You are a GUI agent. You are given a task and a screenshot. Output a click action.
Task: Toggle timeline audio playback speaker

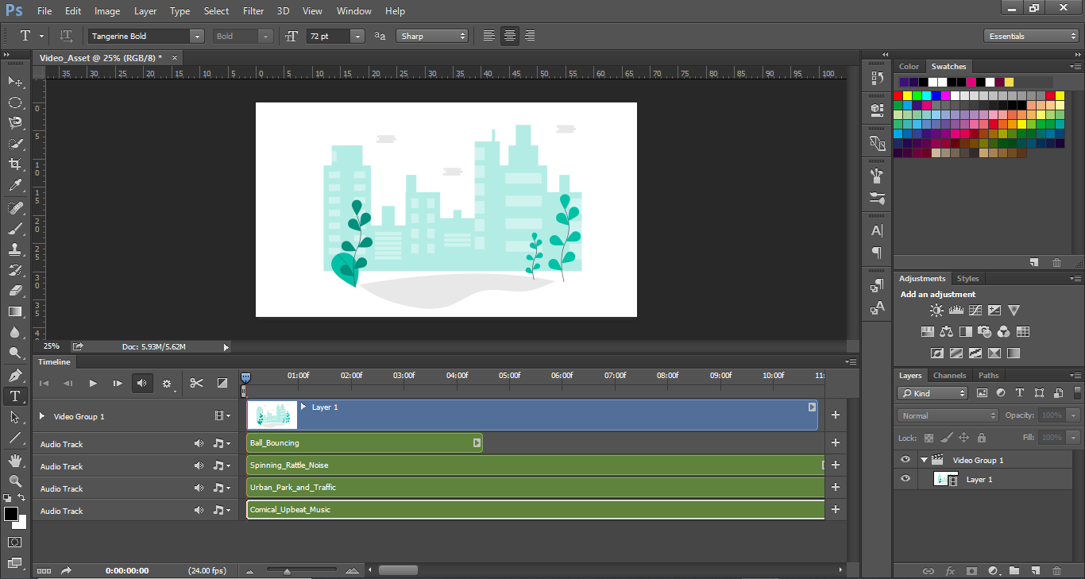tap(141, 383)
